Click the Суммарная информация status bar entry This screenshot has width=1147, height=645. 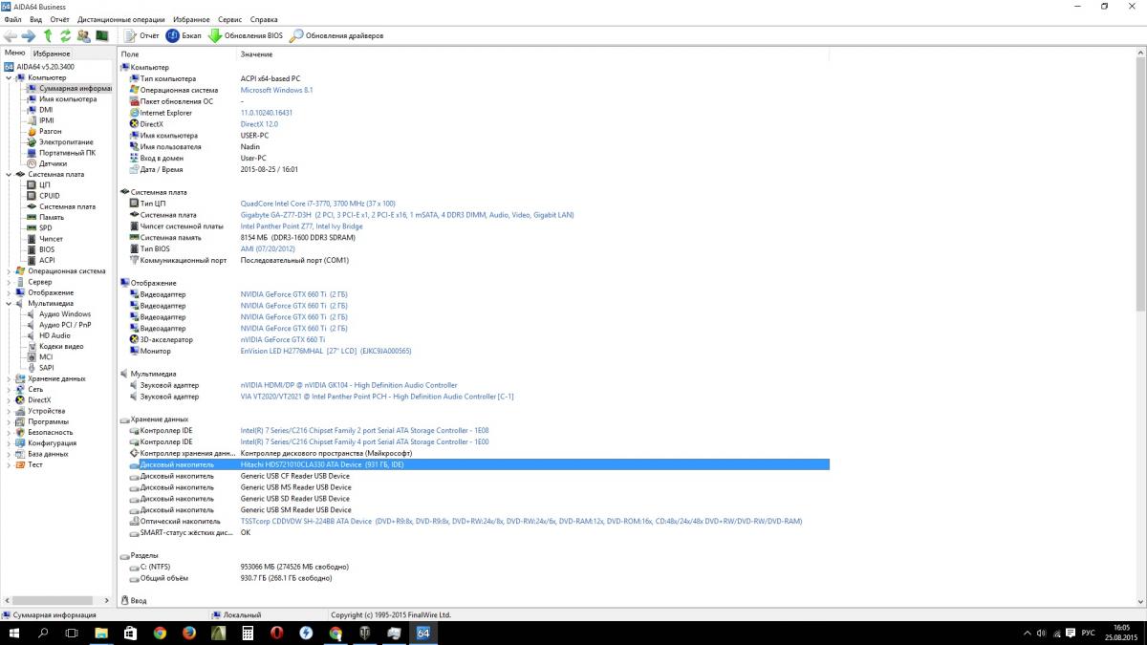click(50, 615)
